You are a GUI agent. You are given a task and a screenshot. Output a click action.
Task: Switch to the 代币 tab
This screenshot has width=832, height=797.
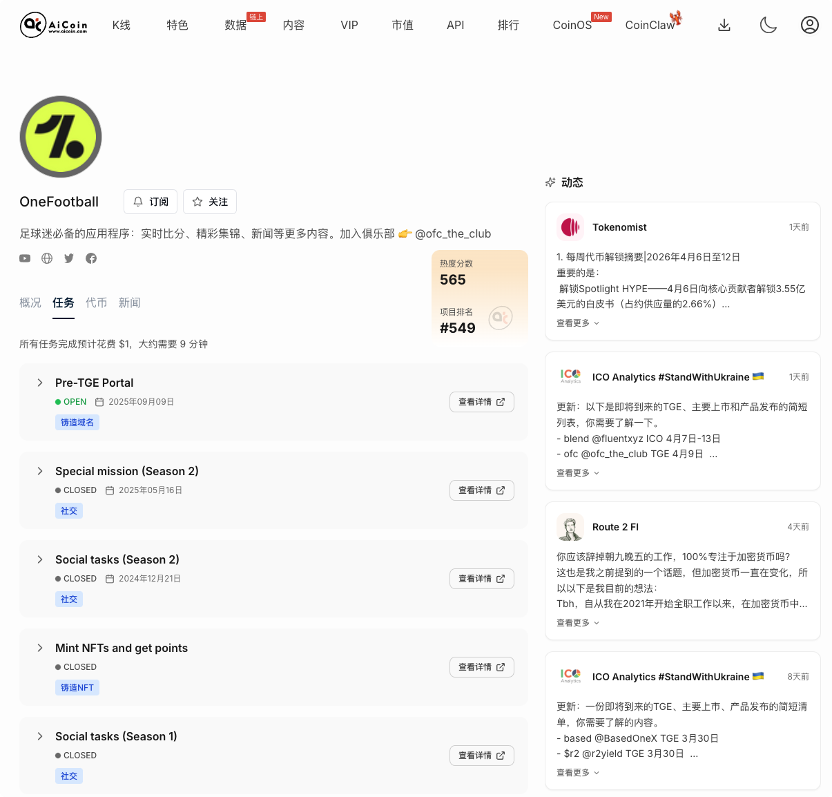coord(97,303)
